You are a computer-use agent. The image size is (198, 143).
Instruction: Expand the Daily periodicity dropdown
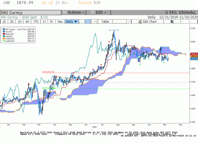coord(72,22)
